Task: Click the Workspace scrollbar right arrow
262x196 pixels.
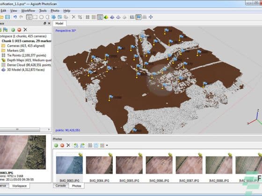Action: coord(49,129)
